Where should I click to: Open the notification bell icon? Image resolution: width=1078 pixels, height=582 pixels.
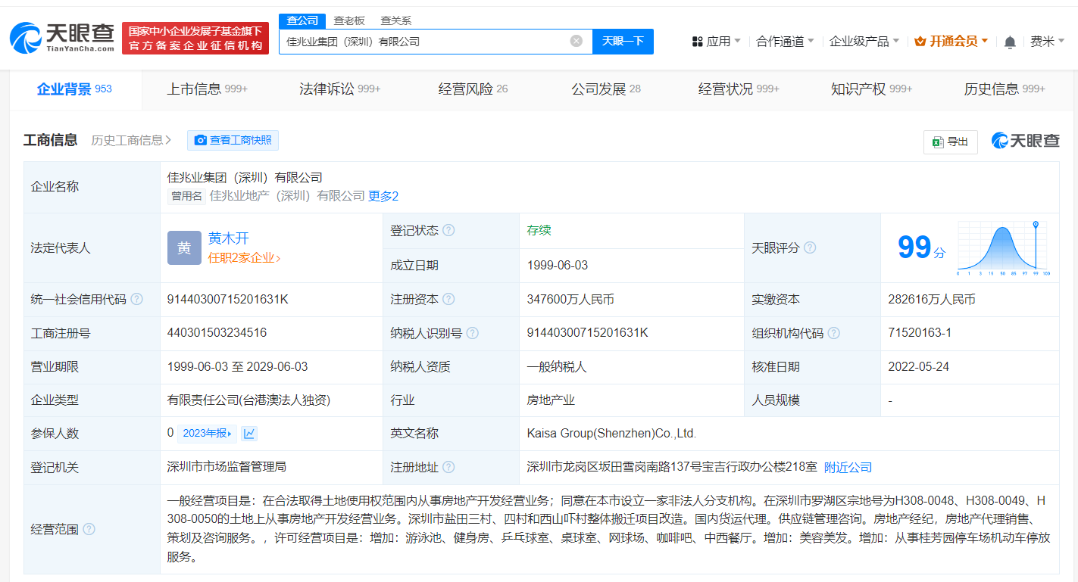(x=1009, y=42)
